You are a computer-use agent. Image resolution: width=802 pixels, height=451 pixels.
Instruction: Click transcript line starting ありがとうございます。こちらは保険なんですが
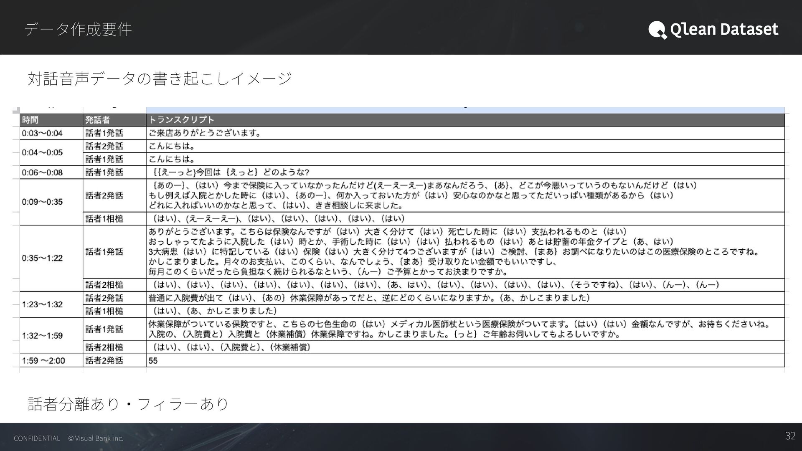pos(388,232)
